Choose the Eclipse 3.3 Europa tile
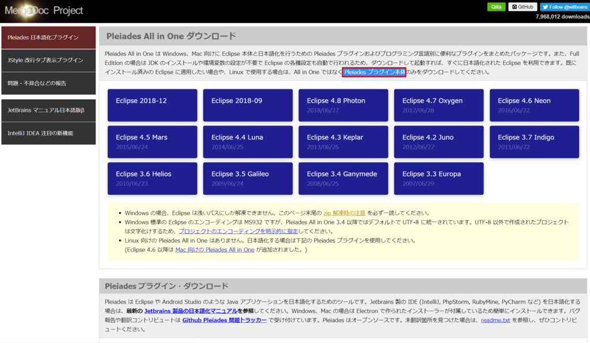This screenshot has width=590, height=343. point(438,179)
